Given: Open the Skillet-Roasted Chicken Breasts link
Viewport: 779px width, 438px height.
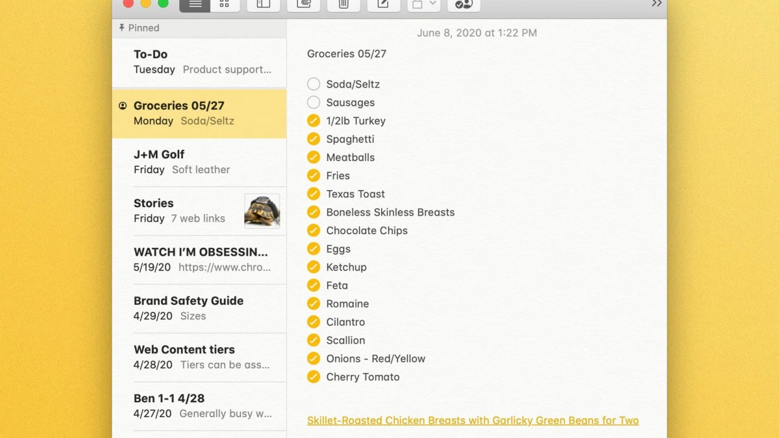Looking at the screenshot, I should pyautogui.click(x=473, y=420).
